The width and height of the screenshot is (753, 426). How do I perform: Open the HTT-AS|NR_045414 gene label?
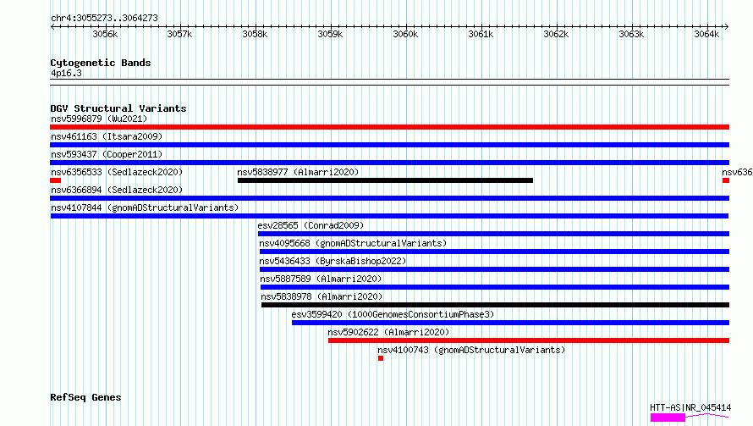click(x=690, y=407)
